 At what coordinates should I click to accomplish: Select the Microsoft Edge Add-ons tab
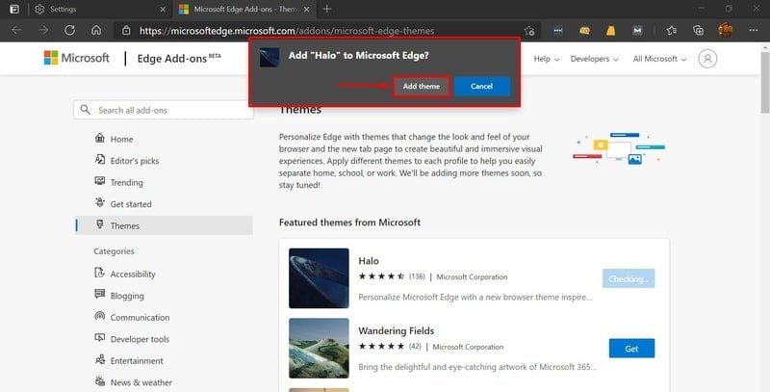click(x=244, y=10)
